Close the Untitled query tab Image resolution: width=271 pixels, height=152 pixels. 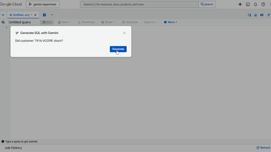(x=35, y=15)
